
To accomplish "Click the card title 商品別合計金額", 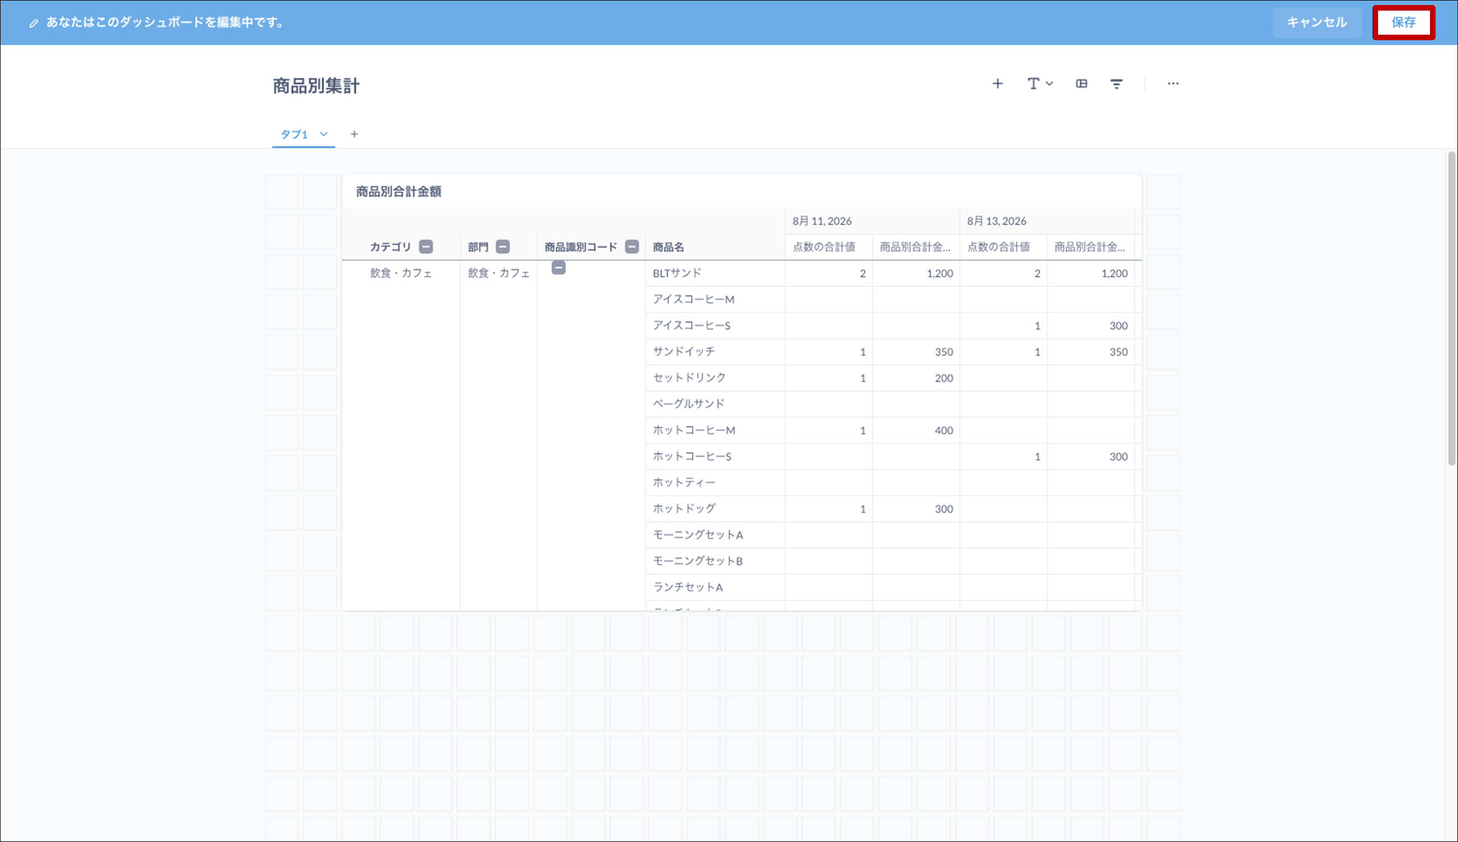I will 399,191.
